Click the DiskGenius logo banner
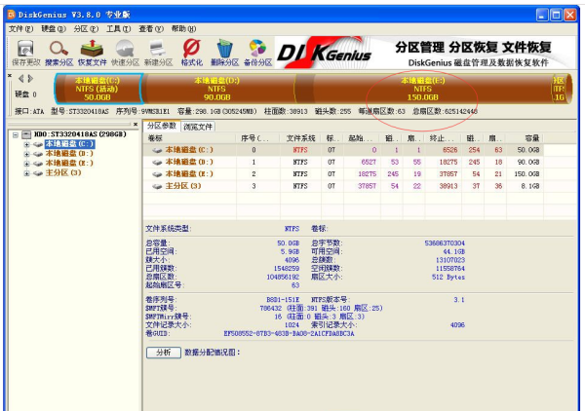The image size is (585, 411). 425,53
